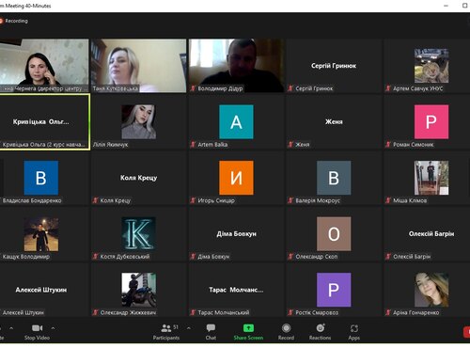Expand the arrow next to Participants

coord(189,328)
